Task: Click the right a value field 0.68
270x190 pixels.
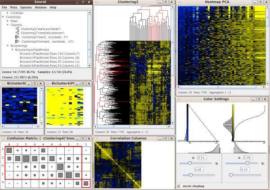Action: (x=248, y=157)
